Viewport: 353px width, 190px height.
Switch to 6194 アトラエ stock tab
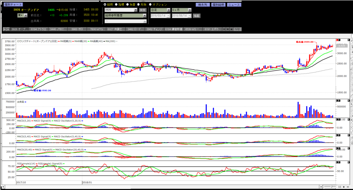[39, 29]
